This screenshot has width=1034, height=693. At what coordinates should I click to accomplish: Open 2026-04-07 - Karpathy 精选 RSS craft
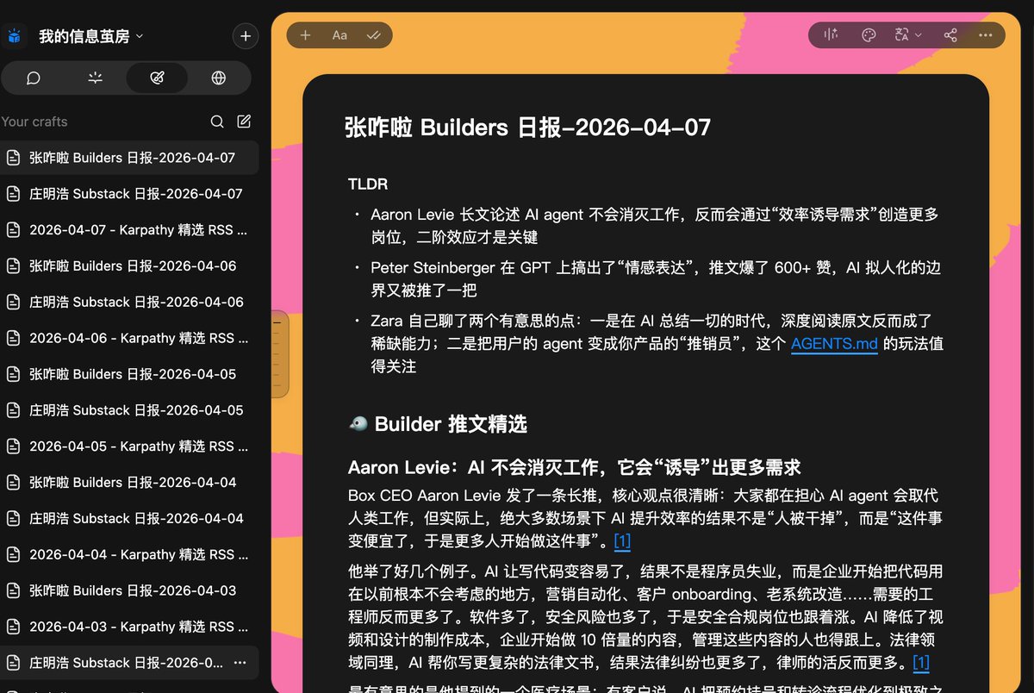[129, 230]
